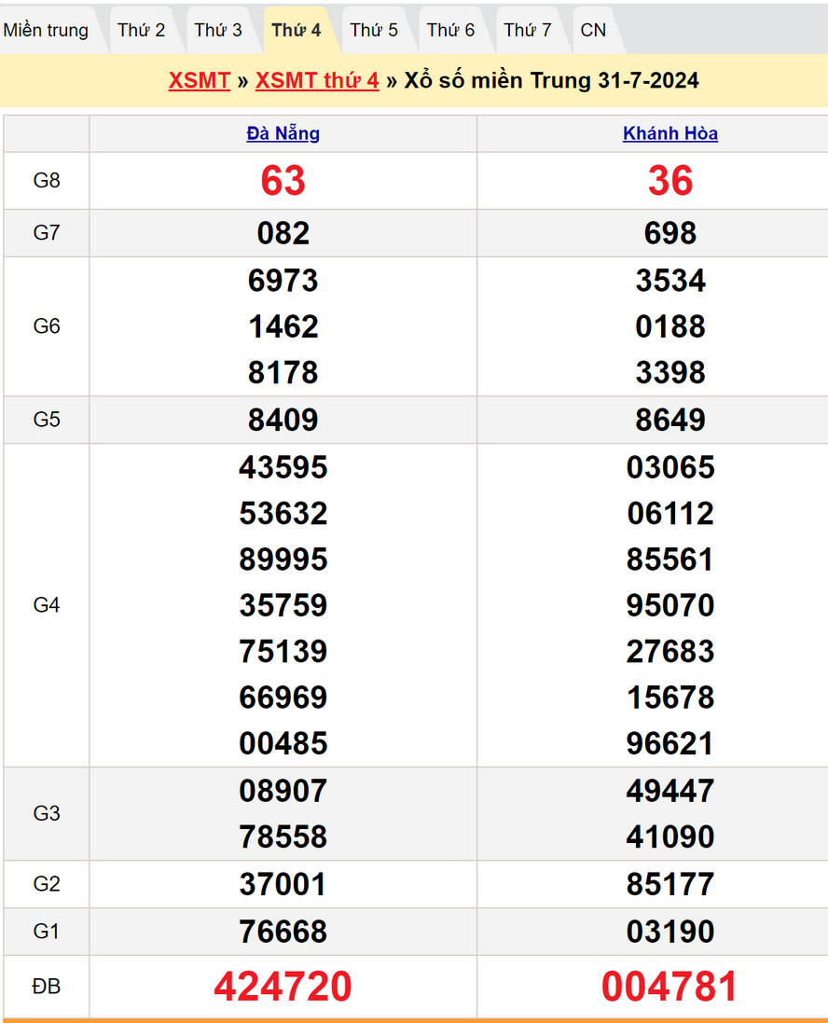
Task: Select the CN tab
Action: (x=593, y=30)
